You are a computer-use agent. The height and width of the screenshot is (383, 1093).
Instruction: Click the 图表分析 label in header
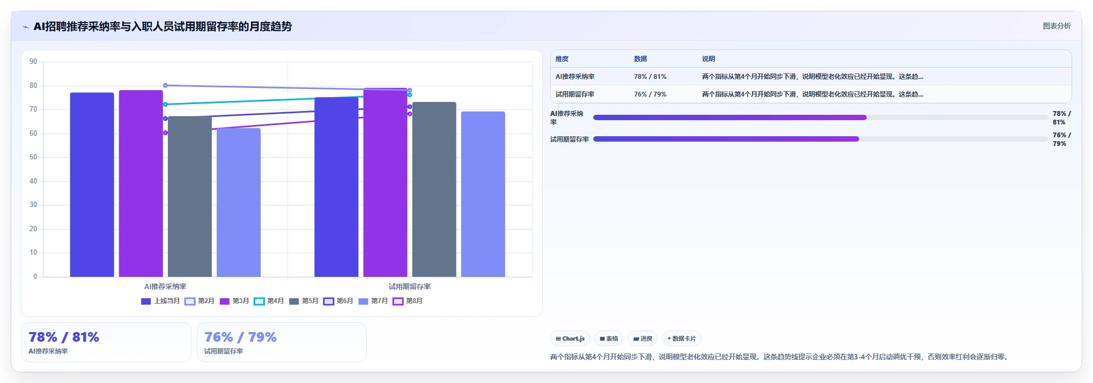(x=1057, y=26)
